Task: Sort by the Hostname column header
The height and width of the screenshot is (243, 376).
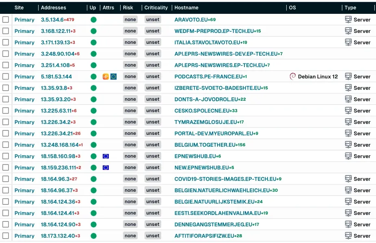Action: 186,8
